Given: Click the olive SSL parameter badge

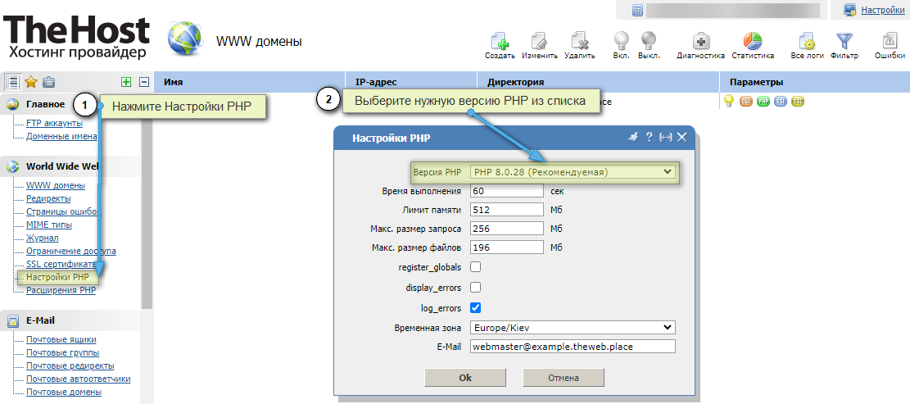Looking at the screenshot, I should point(799,102).
